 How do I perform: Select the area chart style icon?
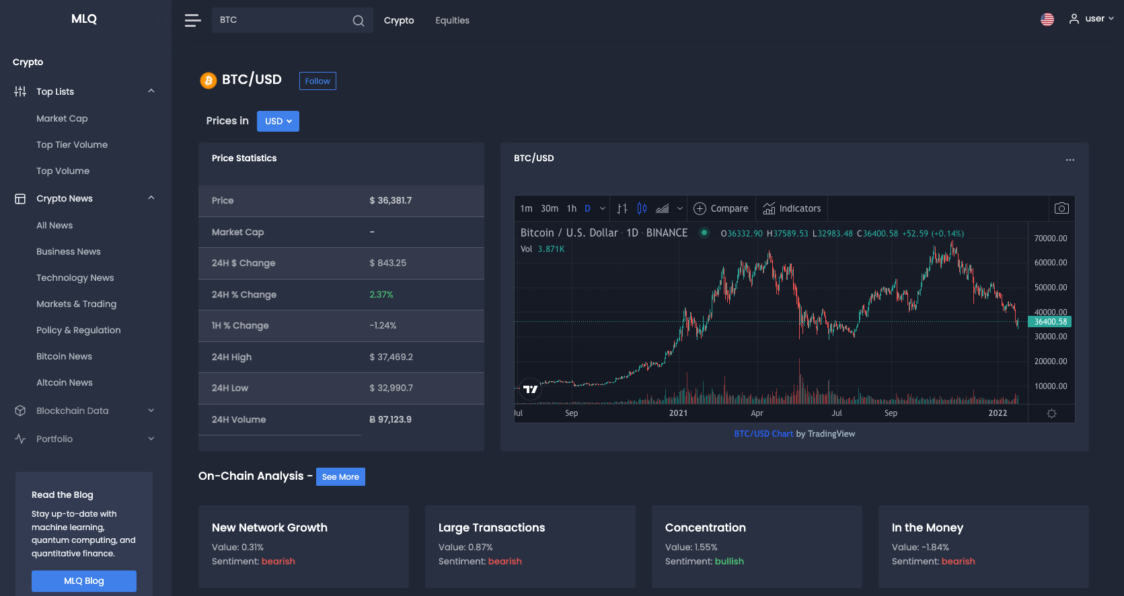tap(663, 208)
